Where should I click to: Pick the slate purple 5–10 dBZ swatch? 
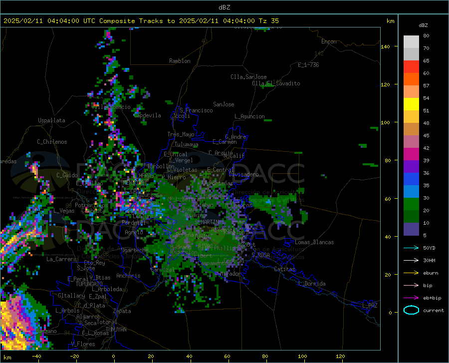point(411,229)
